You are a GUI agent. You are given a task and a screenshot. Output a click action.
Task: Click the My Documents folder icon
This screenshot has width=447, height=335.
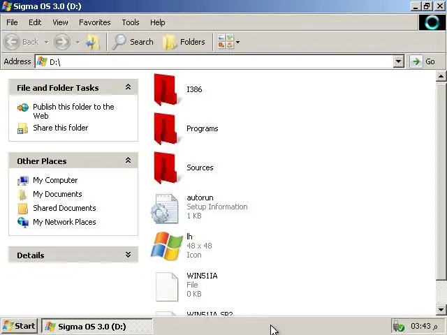click(x=23, y=195)
